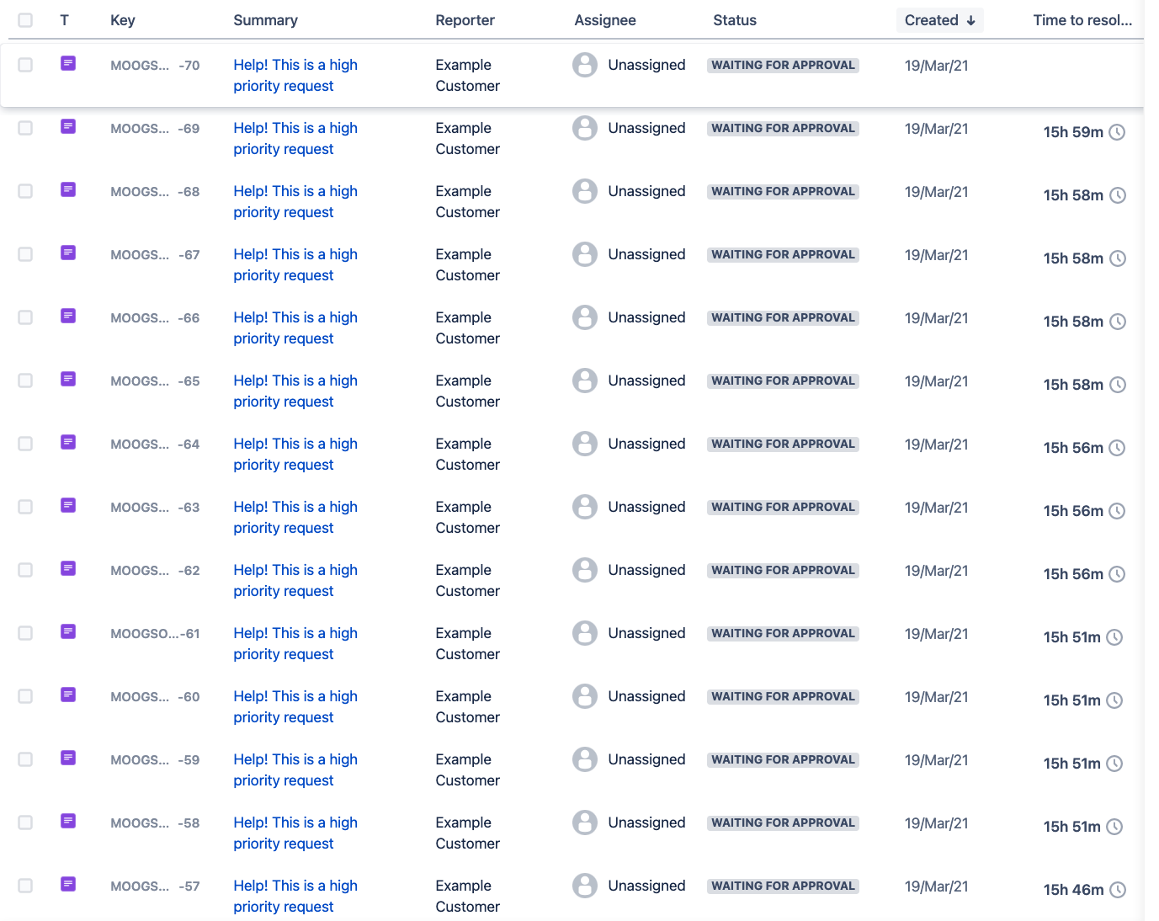The image size is (1159, 921).
Task: Check the box for issue MOOGS-70
Action: [25, 65]
